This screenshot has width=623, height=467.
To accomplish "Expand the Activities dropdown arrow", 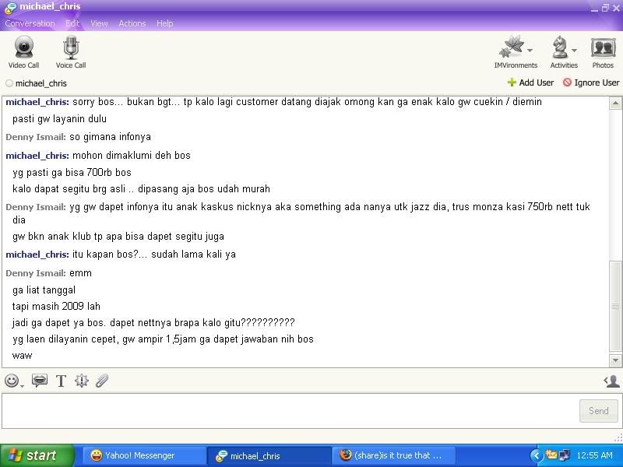I will [574, 51].
